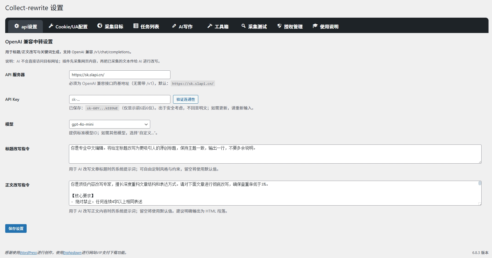Switch to the 任务列表 tab
Image resolution: width=492 pixels, height=258 pixels.
pos(149,27)
